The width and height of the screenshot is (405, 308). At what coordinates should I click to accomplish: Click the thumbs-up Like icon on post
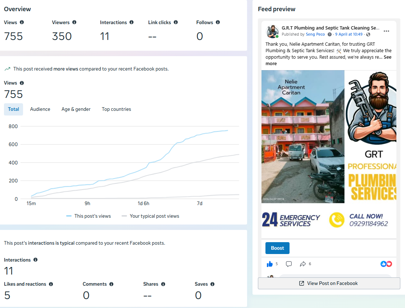[x=270, y=264]
